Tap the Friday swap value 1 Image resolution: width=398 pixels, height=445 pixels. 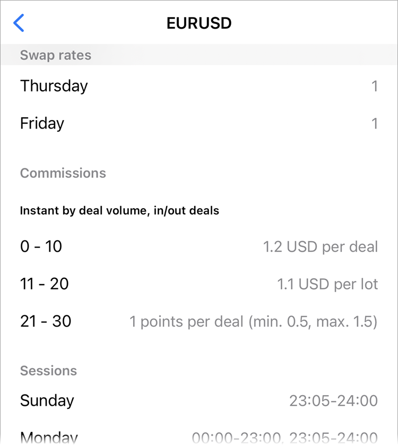click(374, 124)
